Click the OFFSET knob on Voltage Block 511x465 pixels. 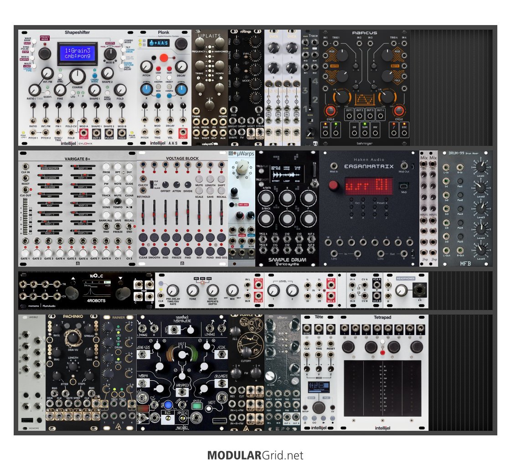(165, 185)
